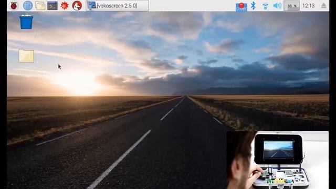Open the Raspberry Pi main menu
336x189 pixels.
(x=14, y=6)
